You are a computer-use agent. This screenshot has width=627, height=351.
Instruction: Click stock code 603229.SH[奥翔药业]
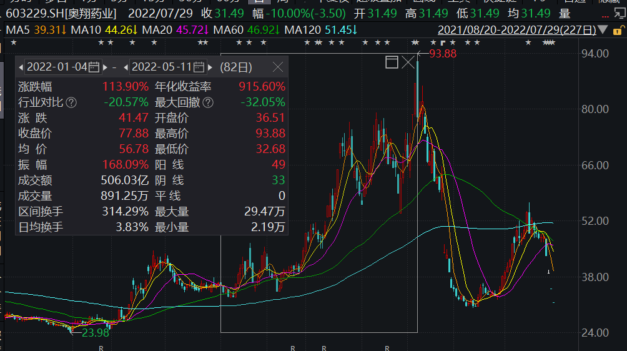click(61, 14)
